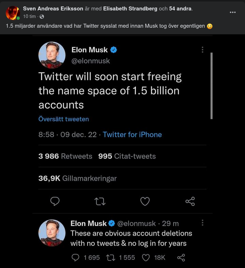Click the scrollbar beside the main tweet

pyautogui.click(x=211, y=86)
